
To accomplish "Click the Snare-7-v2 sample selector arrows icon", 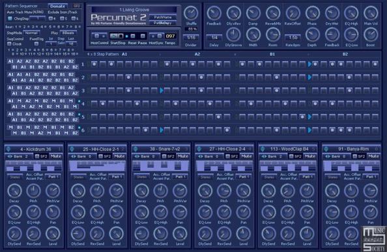I will (x=136, y=149).
